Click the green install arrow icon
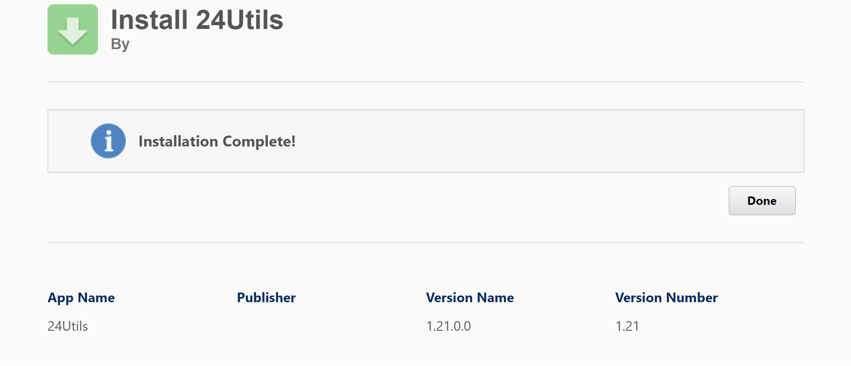Screen dimensions: 851x366 click(73, 29)
